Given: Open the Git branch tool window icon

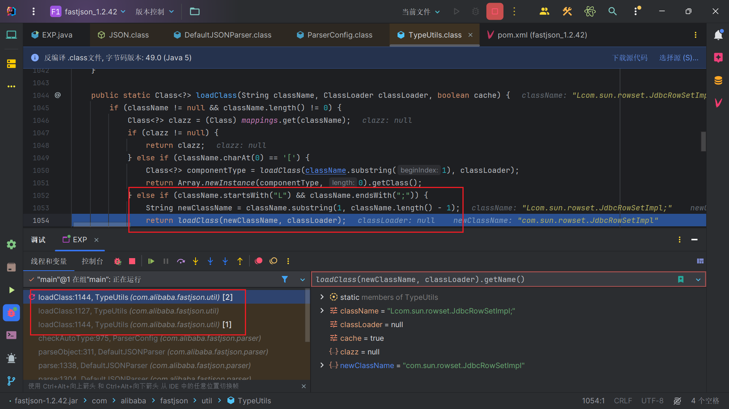Looking at the screenshot, I should pos(11,381).
